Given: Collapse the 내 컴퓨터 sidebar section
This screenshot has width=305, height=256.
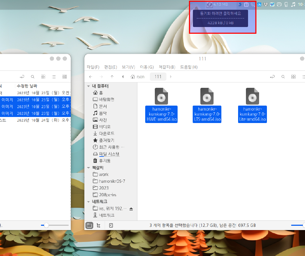Looking at the screenshot, I should 89,86.
